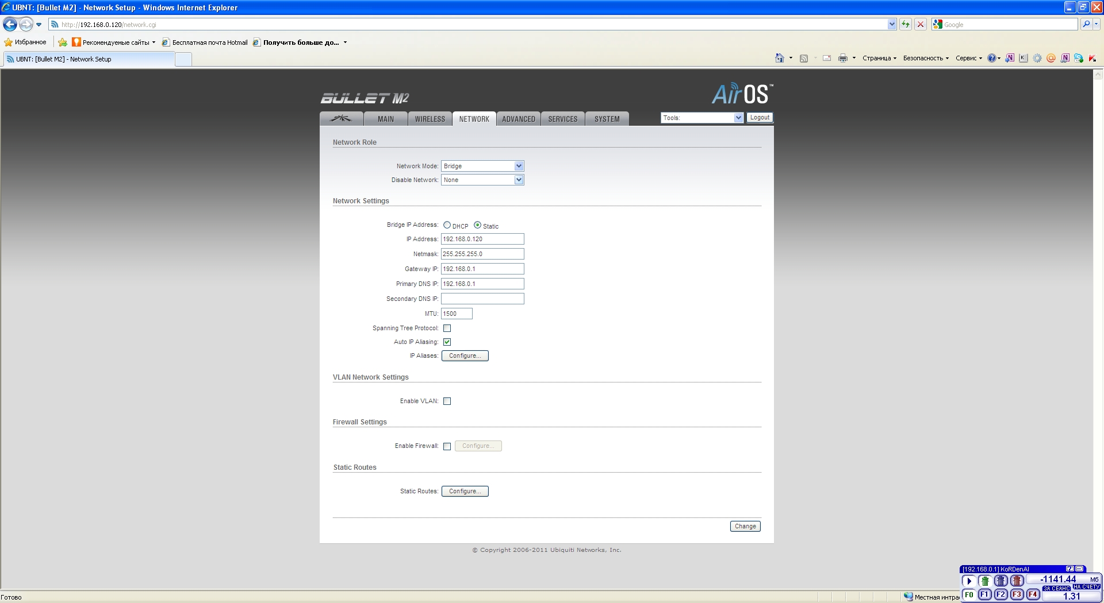Check the Enable VLAN box
This screenshot has height=603, width=1104.
(447, 401)
